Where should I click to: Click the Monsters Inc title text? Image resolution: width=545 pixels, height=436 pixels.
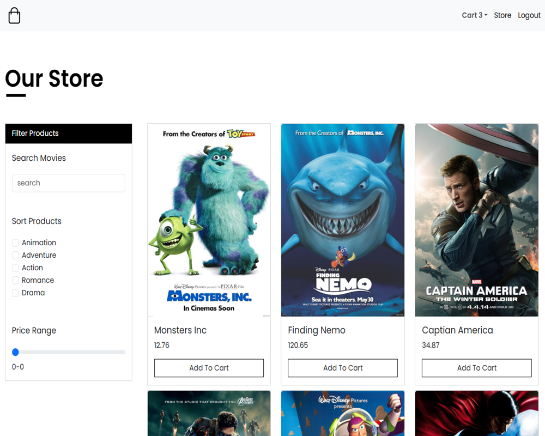click(180, 330)
